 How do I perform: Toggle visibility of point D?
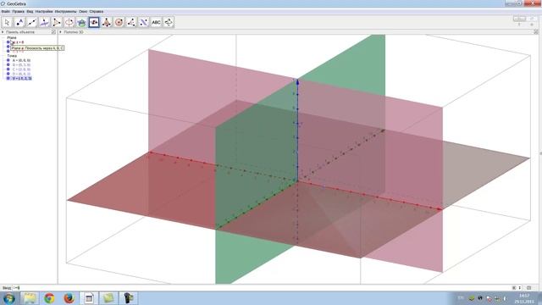(8, 74)
